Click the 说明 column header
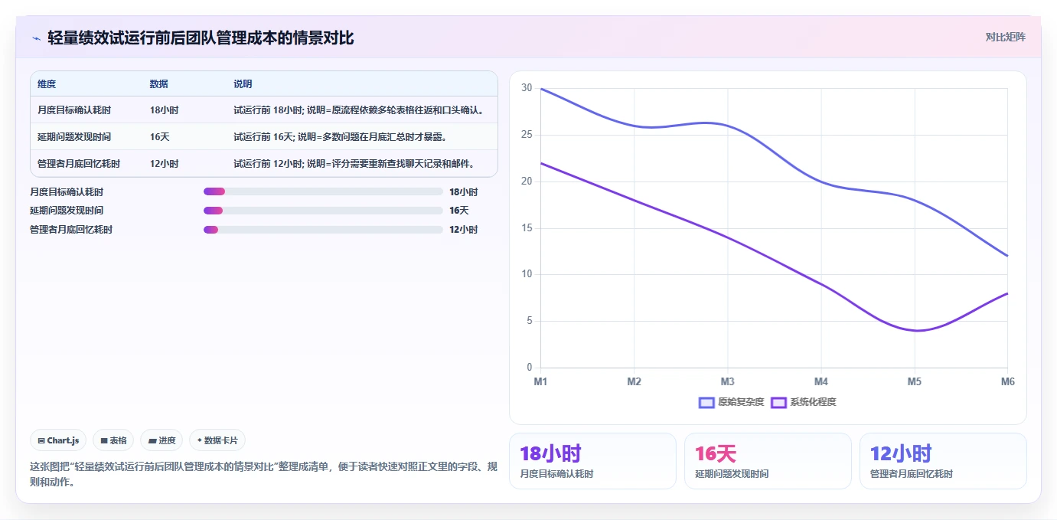The image size is (1057, 520). pyautogui.click(x=243, y=84)
